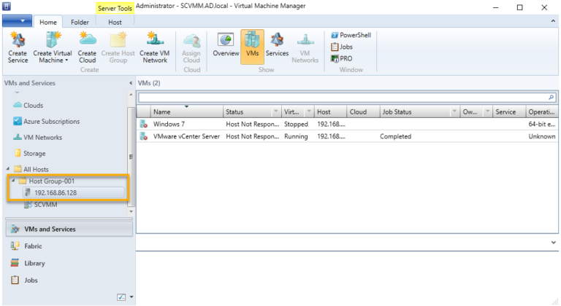Image resolution: width=561 pixels, height=306 pixels.
Task: Click the Create Cloud icon
Action: coord(87,47)
